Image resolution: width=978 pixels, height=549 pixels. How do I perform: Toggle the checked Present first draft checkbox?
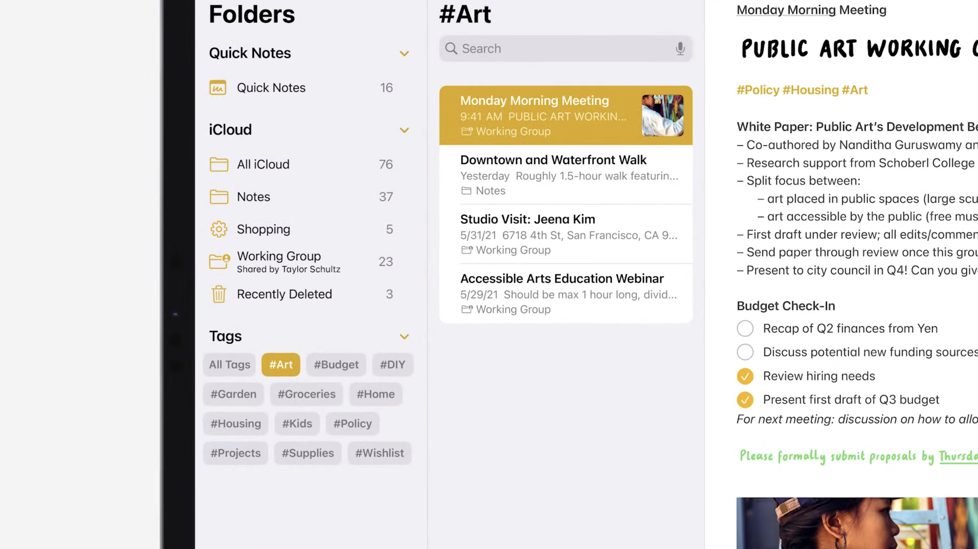(x=745, y=399)
